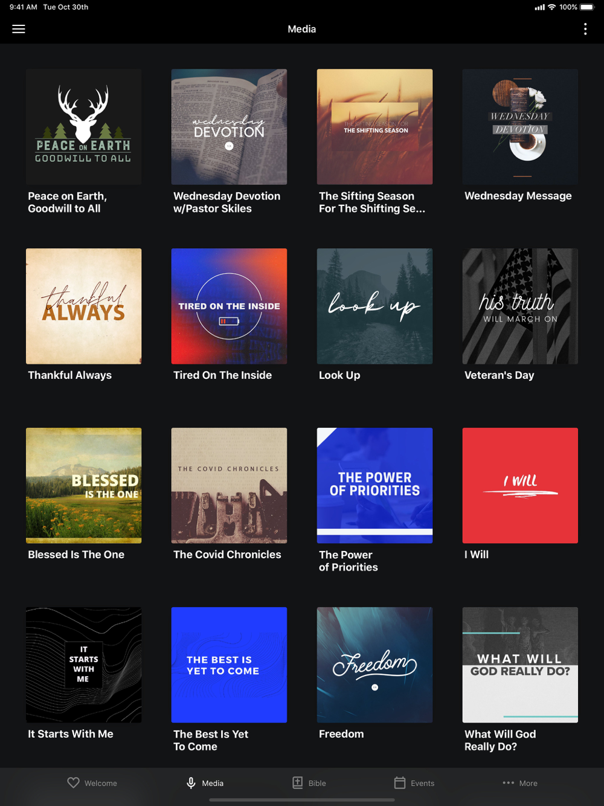The width and height of the screenshot is (604, 806).
Task: Switch to the Events tab label
Action: click(422, 783)
